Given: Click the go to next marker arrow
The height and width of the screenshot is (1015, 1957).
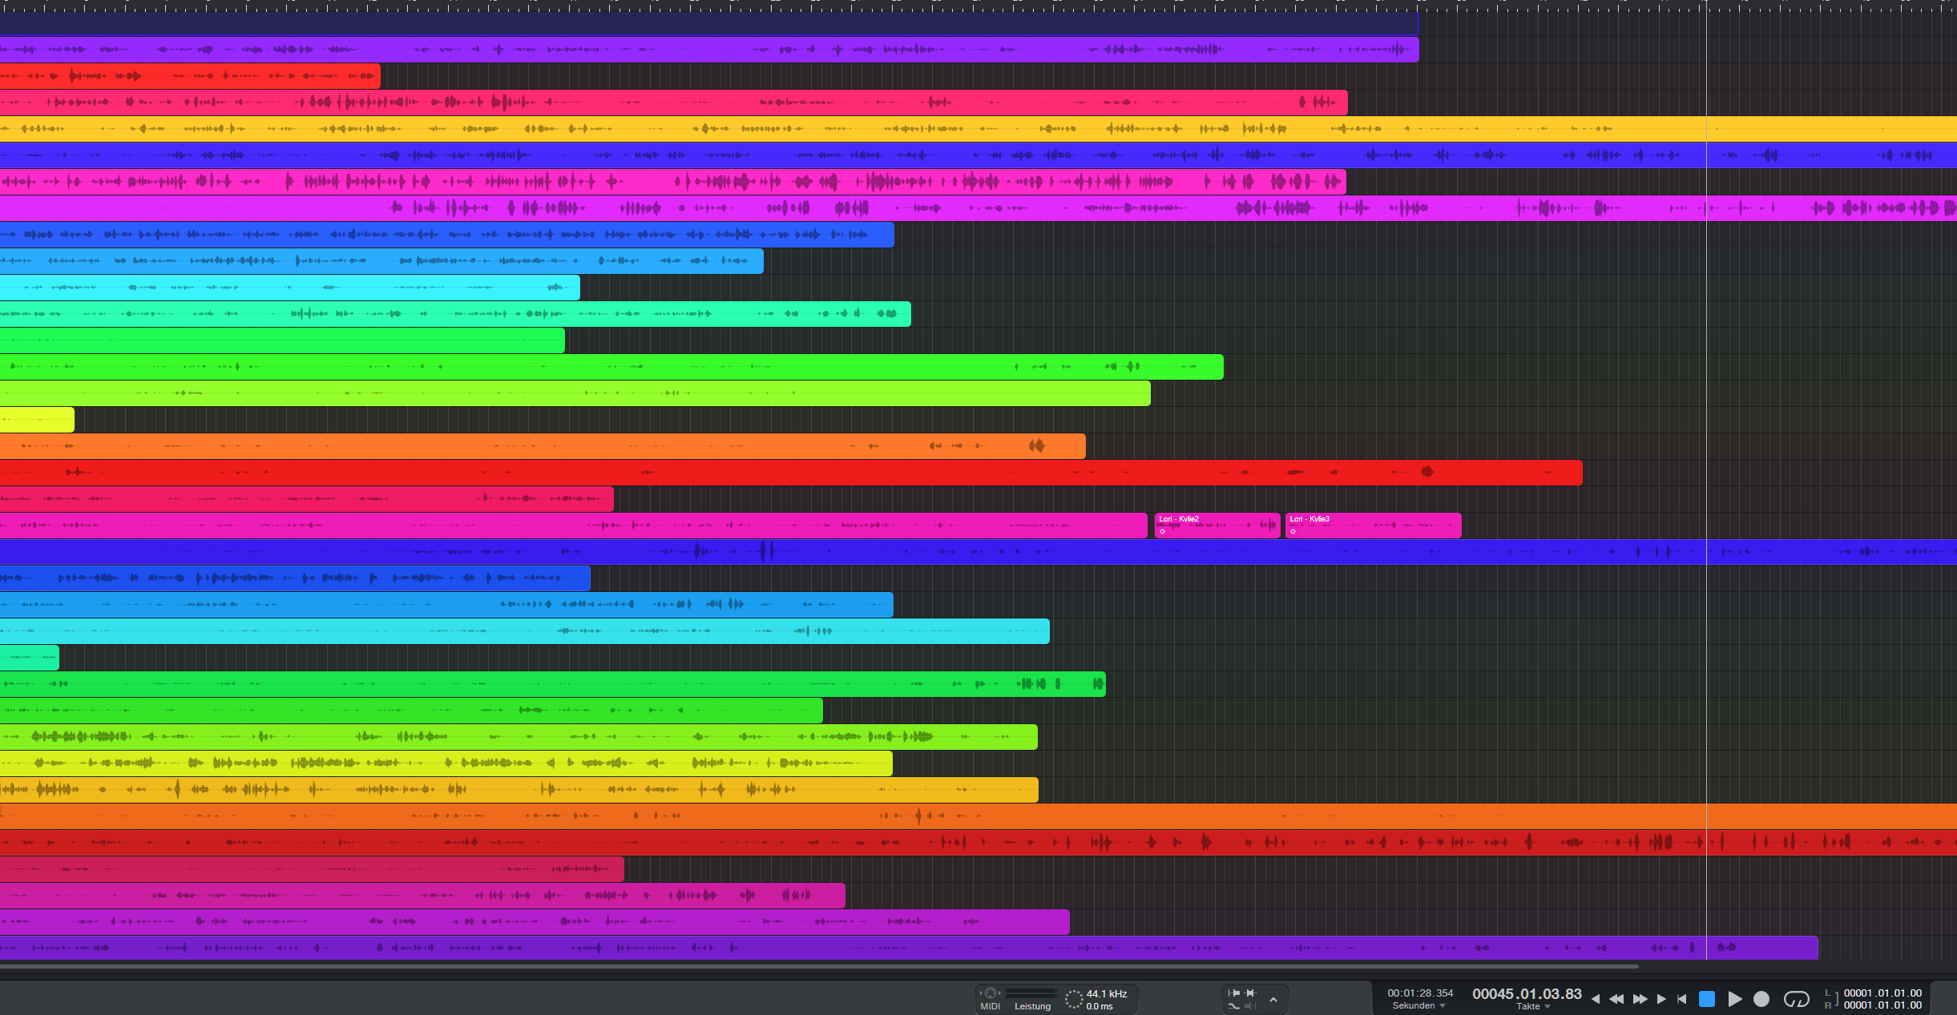Looking at the screenshot, I should 1661,999.
